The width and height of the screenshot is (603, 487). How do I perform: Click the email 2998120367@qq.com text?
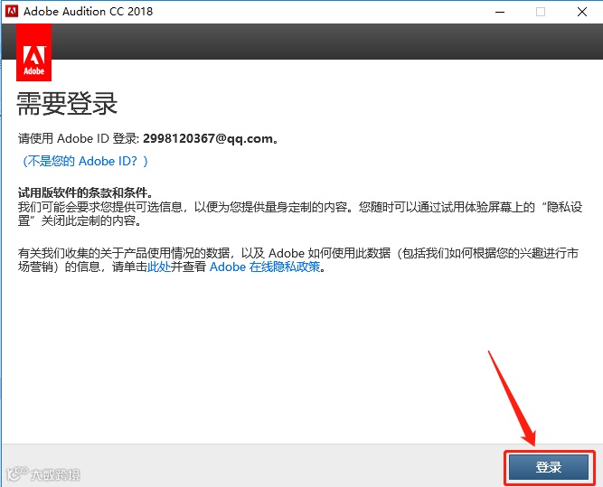tap(208, 138)
